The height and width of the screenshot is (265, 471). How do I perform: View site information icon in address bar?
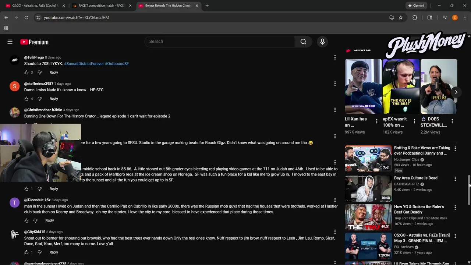[38, 17]
